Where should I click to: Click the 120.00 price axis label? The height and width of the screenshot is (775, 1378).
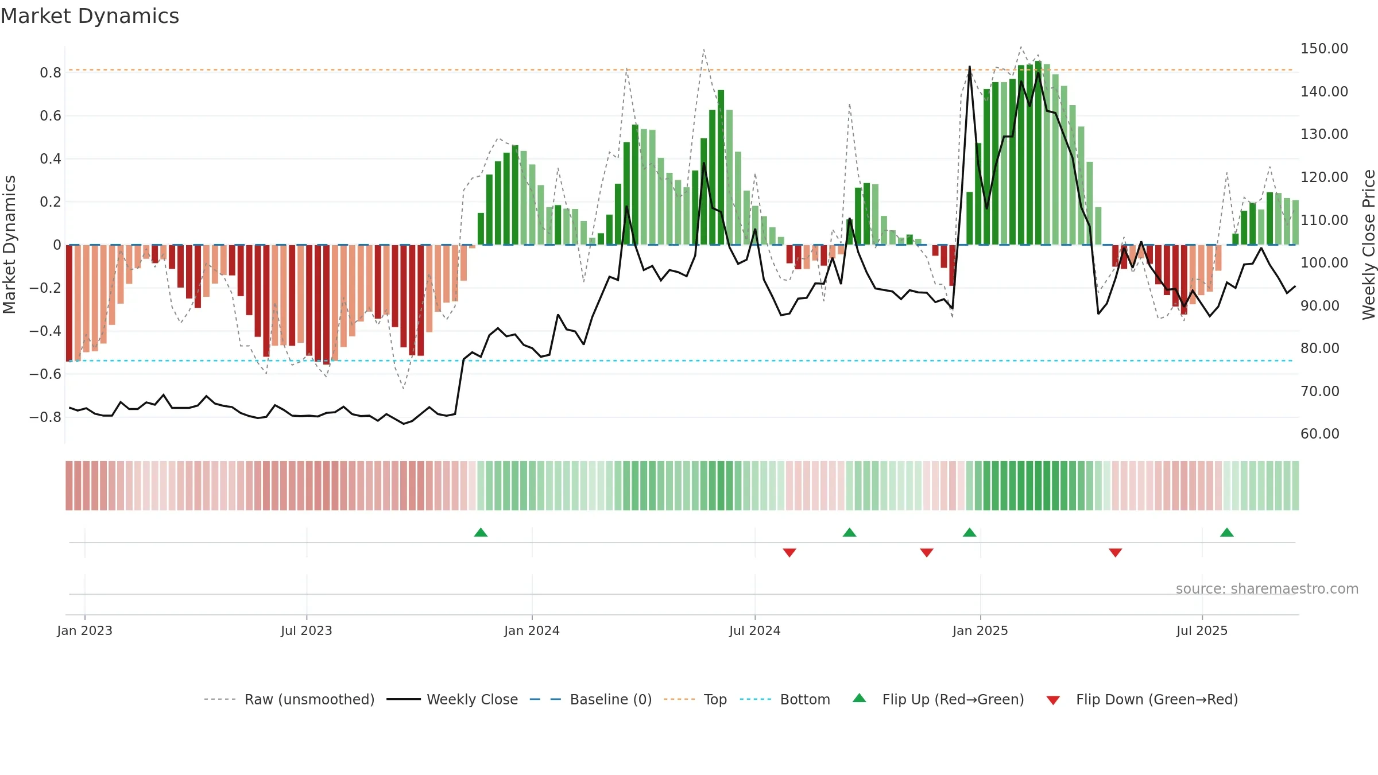click(1325, 177)
